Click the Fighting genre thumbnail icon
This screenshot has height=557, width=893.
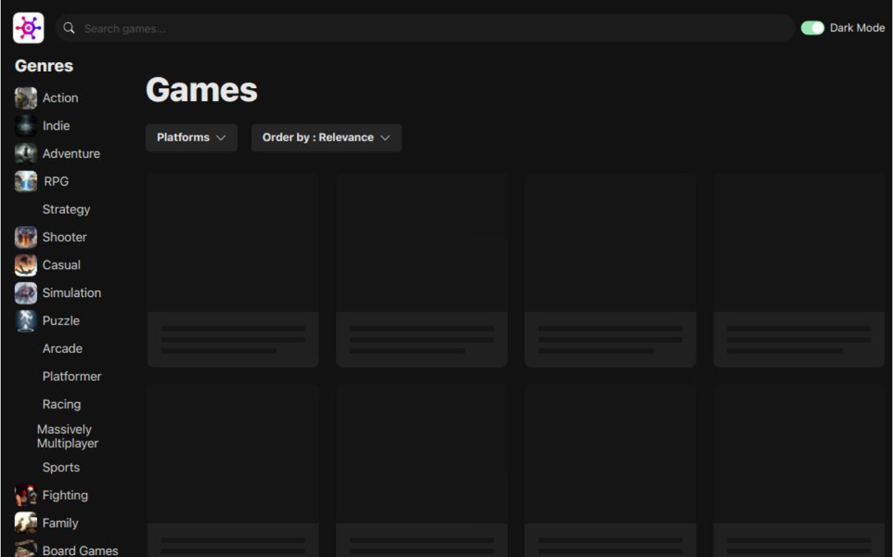click(x=26, y=496)
